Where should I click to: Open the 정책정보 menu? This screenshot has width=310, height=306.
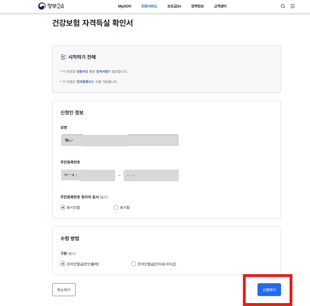[x=197, y=6]
